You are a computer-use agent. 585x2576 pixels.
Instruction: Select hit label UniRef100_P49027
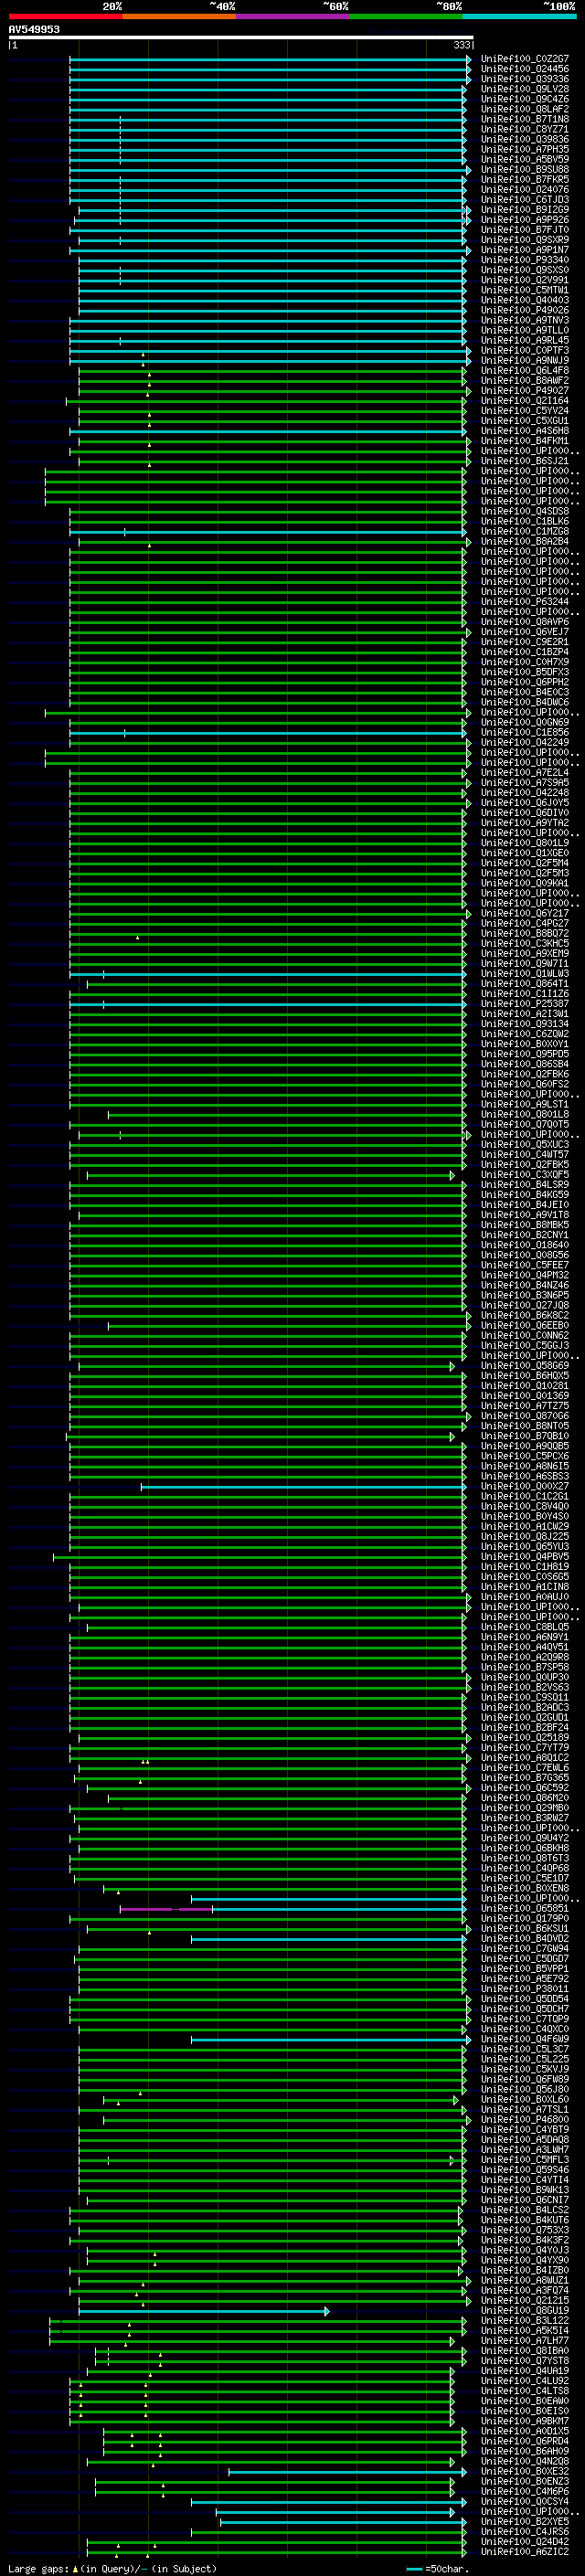524,390
